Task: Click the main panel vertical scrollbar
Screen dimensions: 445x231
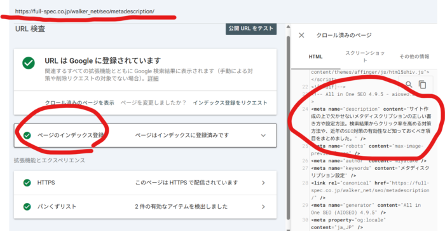Action: point(288,128)
